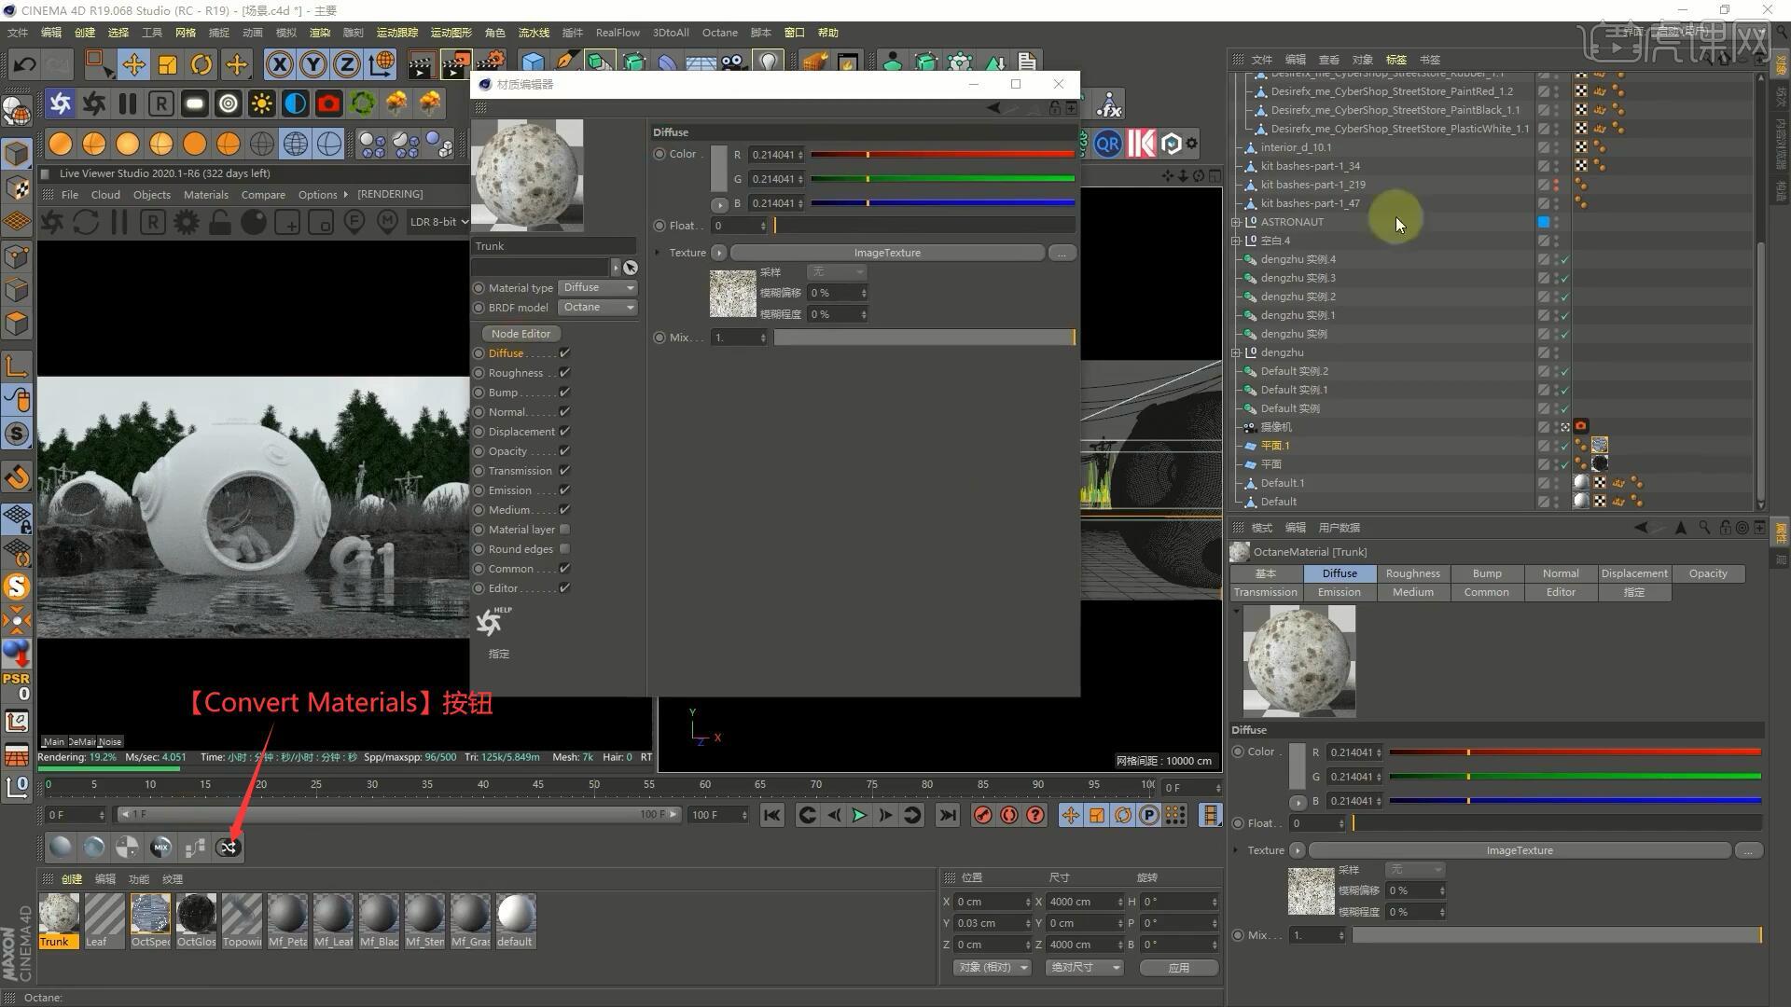Toggle the Emission channel checkbox

[x=564, y=490]
